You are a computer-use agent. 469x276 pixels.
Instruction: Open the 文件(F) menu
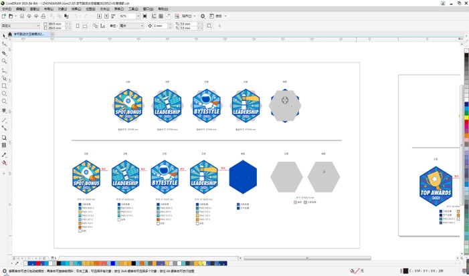tap(7, 9)
